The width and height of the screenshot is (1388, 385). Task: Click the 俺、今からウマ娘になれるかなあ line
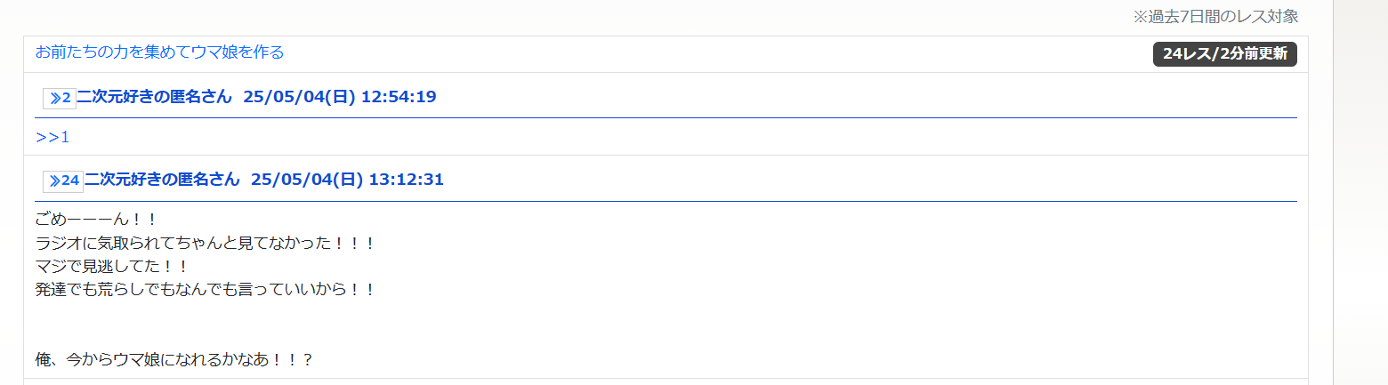pyautogui.click(x=173, y=360)
